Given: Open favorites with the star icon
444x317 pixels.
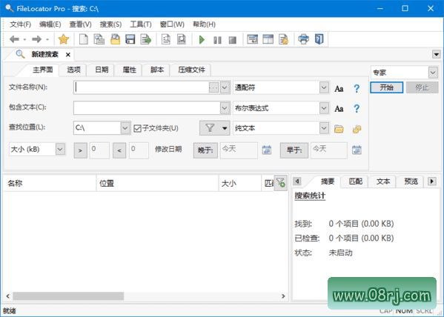Looking at the screenshot, I should 64,39.
